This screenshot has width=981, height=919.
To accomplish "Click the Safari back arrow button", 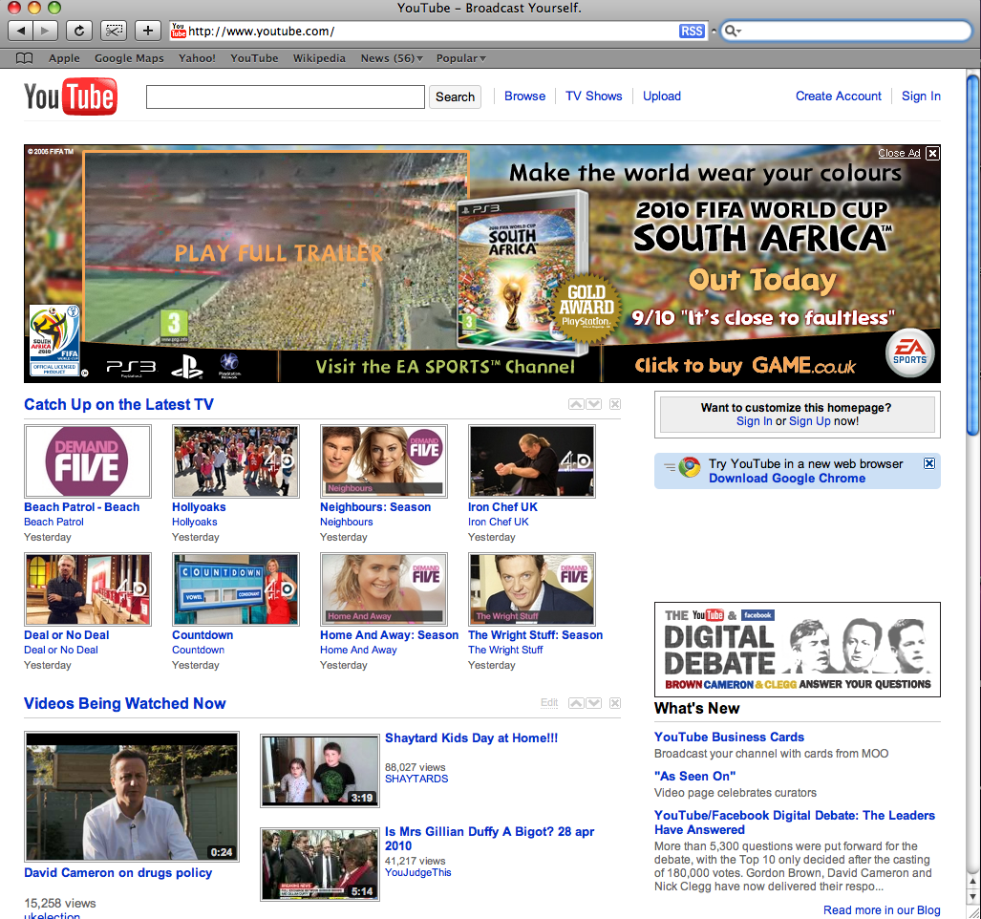I will click(20, 30).
